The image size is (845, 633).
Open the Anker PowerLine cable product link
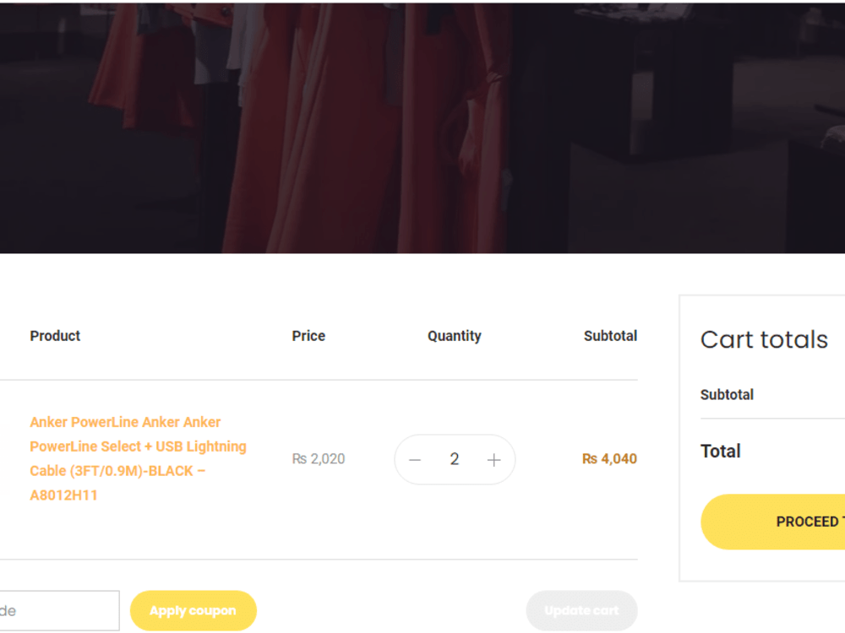(138, 458)
